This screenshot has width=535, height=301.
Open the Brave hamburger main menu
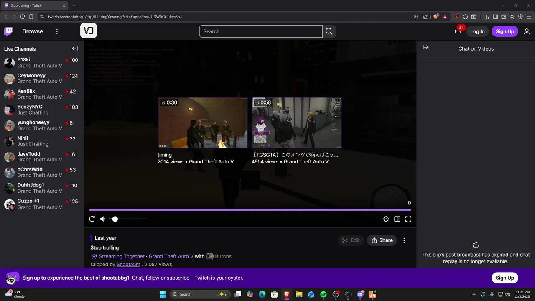(529, 17)
